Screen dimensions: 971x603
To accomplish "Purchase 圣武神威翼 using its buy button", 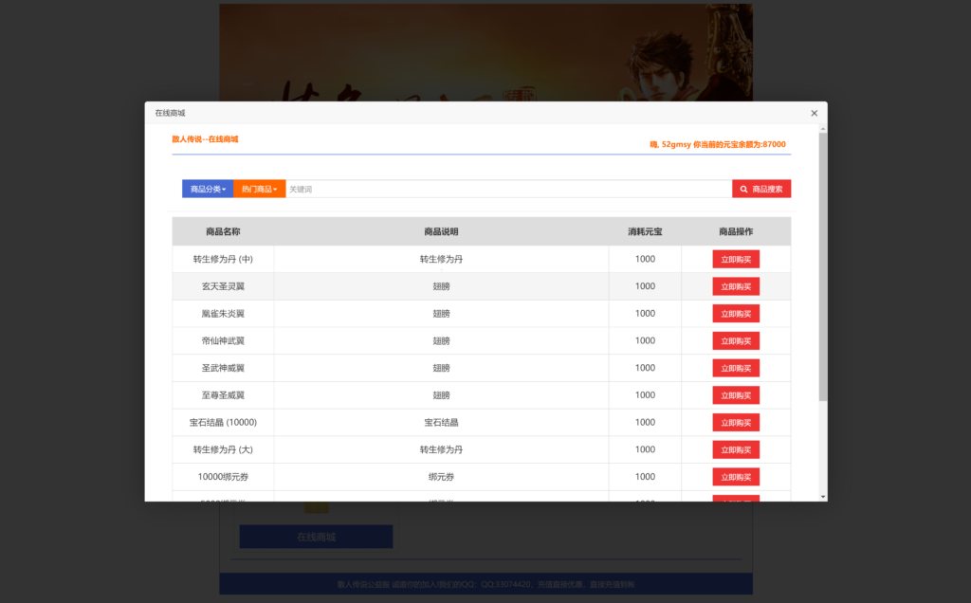I will [x=736, y=368].
